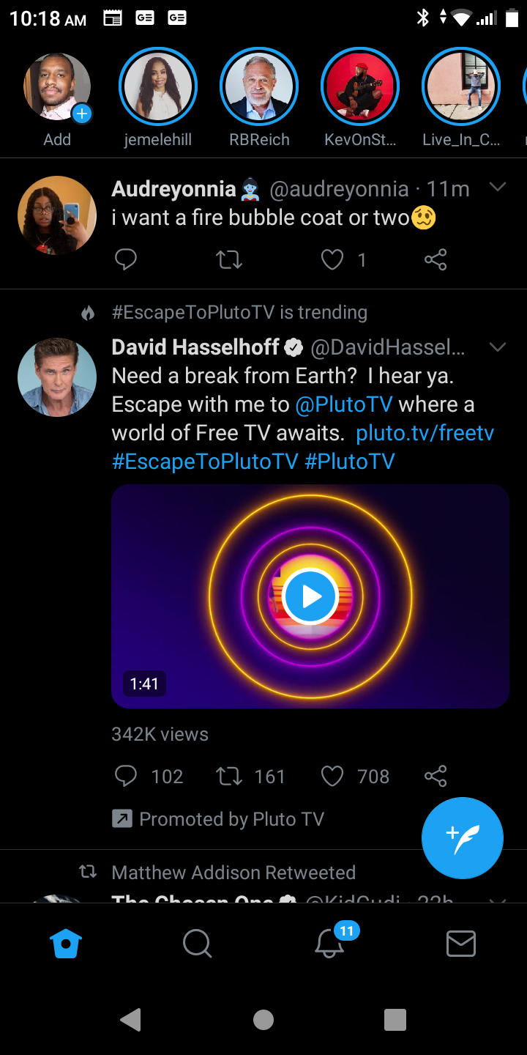This screenshot has width=527, height=1055.
Task: Retweet David Hasselhoff's Pluto TV tweet
Action: point(229,777)
